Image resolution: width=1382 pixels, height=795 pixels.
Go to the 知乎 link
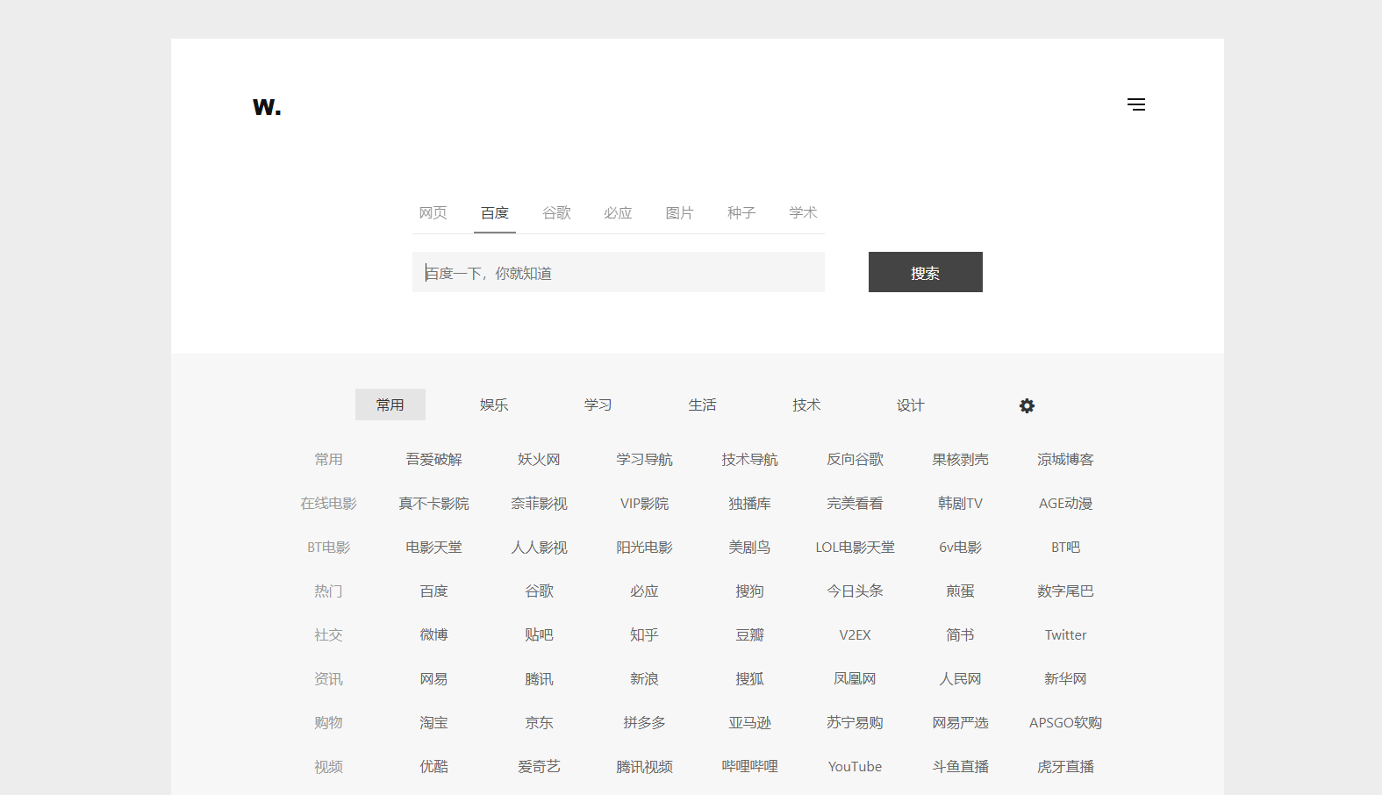click(644, 635)
